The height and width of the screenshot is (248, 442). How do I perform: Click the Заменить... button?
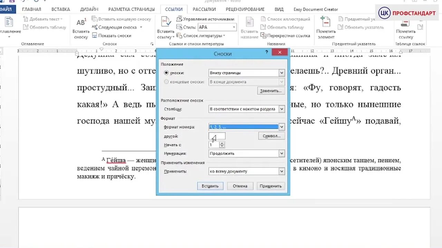[271, 91]
